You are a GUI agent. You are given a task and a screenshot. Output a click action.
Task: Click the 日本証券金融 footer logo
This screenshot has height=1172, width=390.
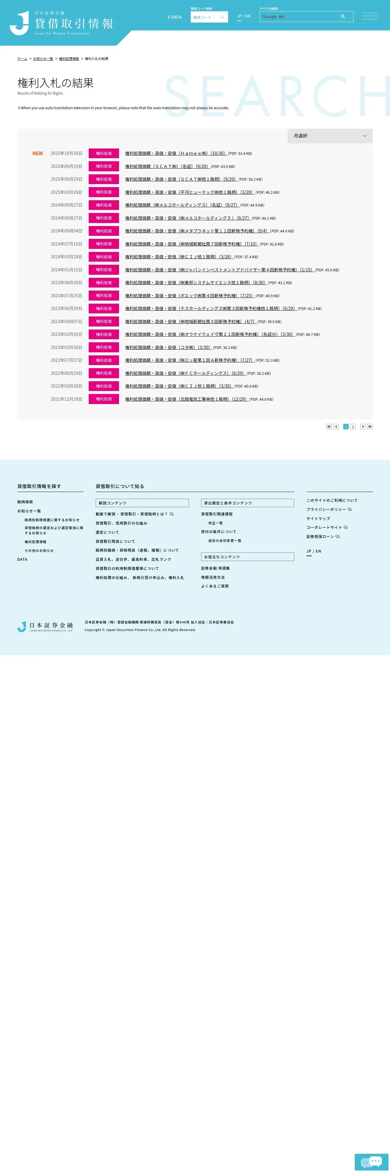tap(45, 626)
